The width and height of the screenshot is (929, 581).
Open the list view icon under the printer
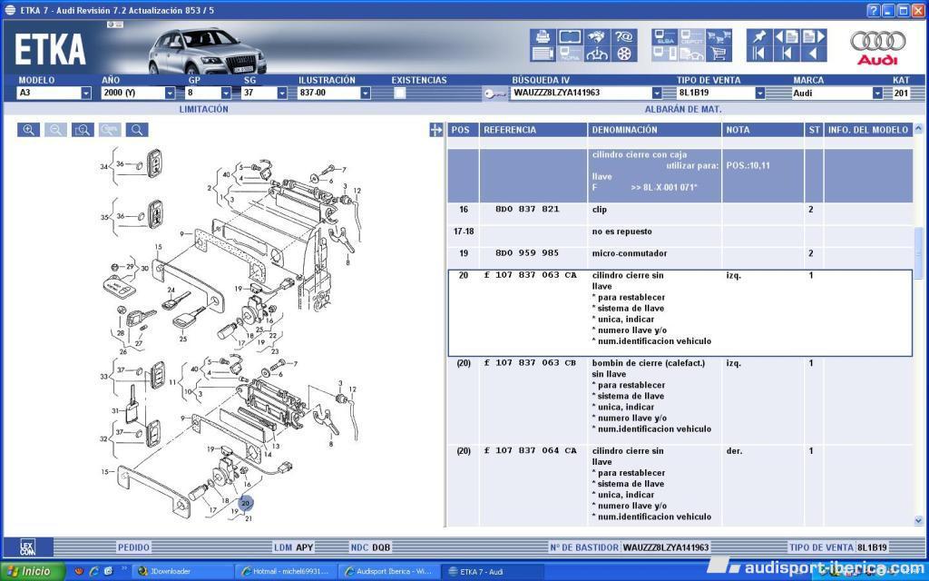tap(543, 54)
